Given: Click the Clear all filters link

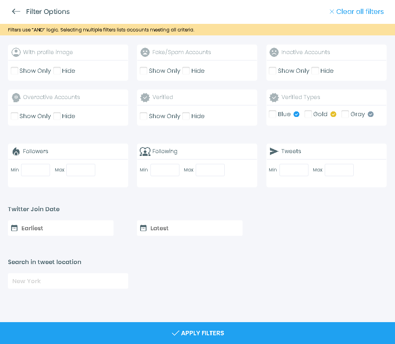Looking at the screenshot, I should (x=356, y=12).
